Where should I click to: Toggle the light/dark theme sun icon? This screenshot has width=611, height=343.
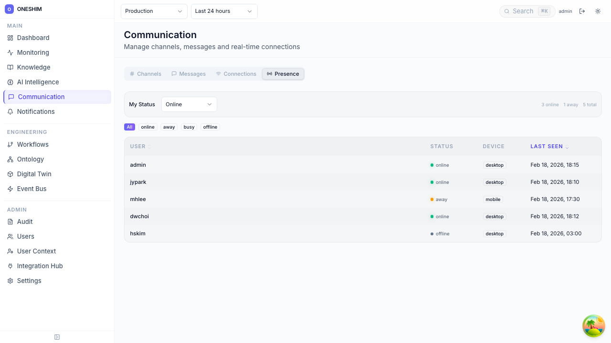click(598, 11)
